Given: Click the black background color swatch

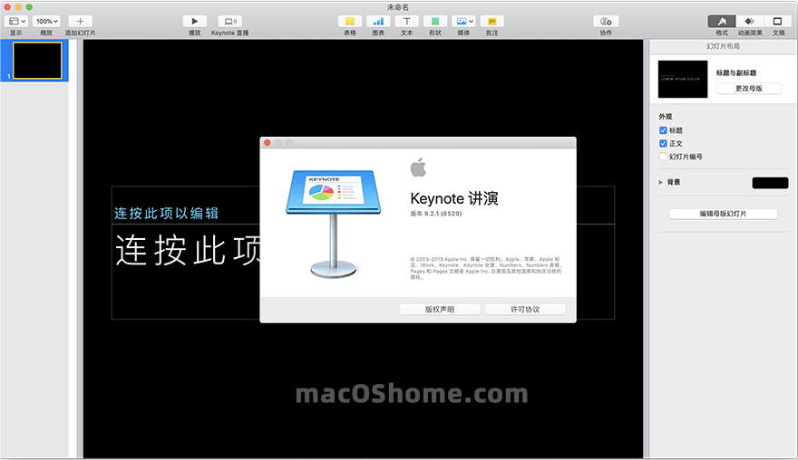Looking at the screenshot, I should (770, 183).
